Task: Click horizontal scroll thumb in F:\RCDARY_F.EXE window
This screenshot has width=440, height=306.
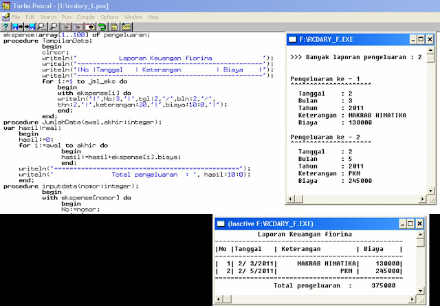Action: coord(298,199)
